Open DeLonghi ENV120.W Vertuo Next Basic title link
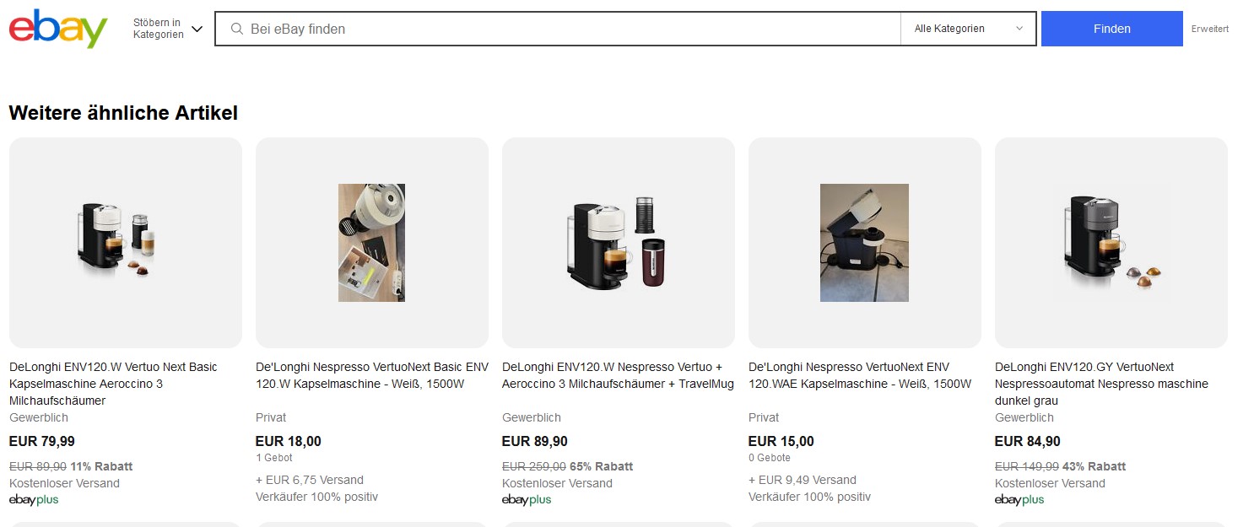The height and width of the screenshot is (527, 1254). (113, 384)
